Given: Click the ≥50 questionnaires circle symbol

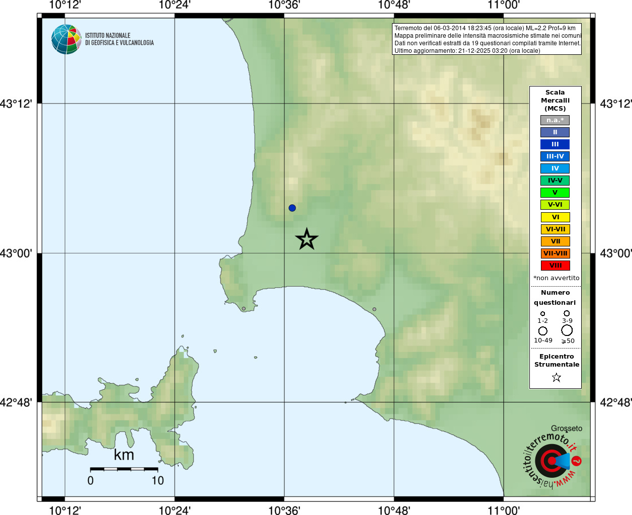Looking at the screenshot, I should [x=567, y=330].
